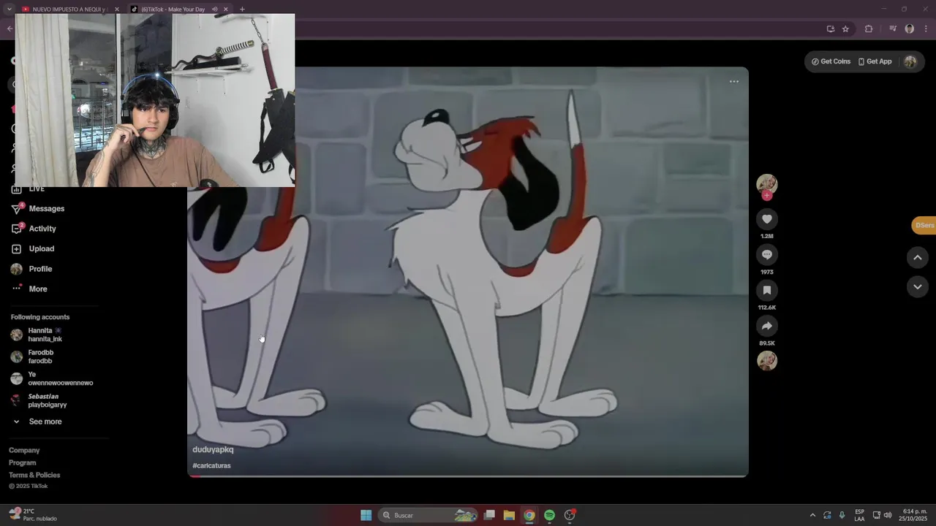Open Windows Start menu

(x=366, y=515)
